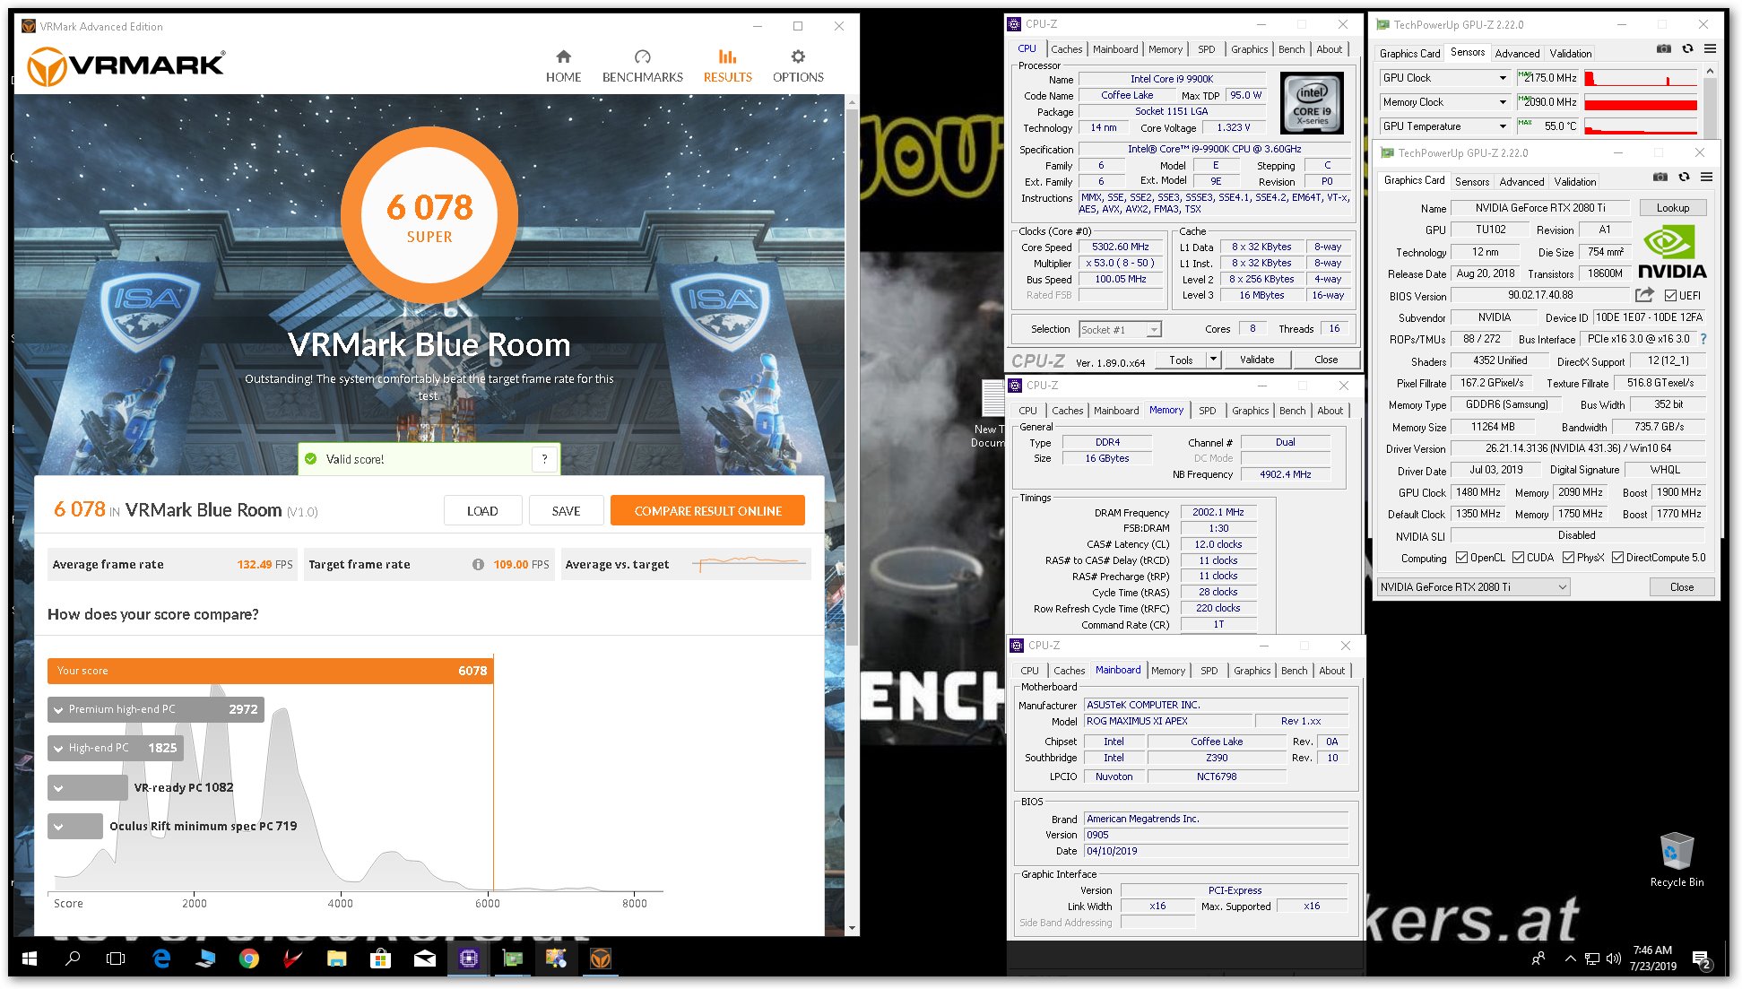Refresh GPU-Z Graphics Card window
The image size is (1742, 989).
[1684, 177]
